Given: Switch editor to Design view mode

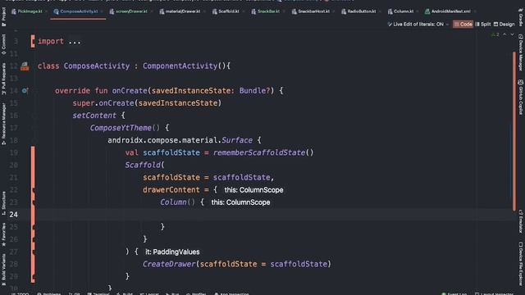Looking at the screenshot, I should click(504, 24).
